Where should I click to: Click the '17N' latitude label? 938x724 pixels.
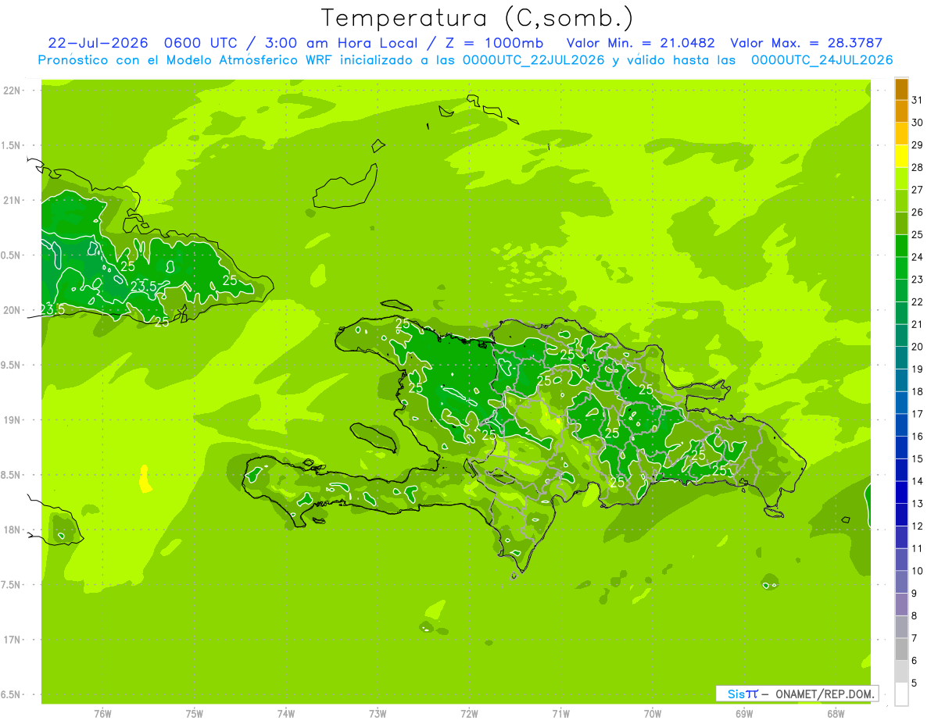click(12, 640)
